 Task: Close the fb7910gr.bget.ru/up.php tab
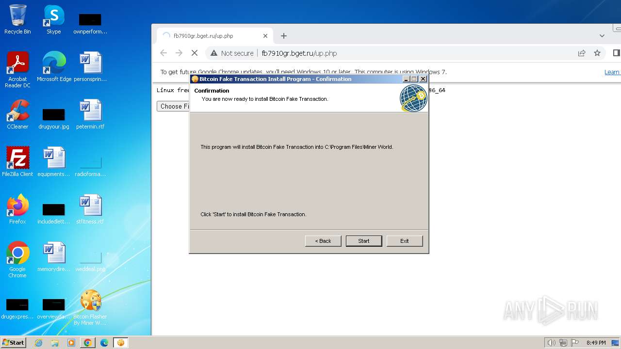(265, 36)
